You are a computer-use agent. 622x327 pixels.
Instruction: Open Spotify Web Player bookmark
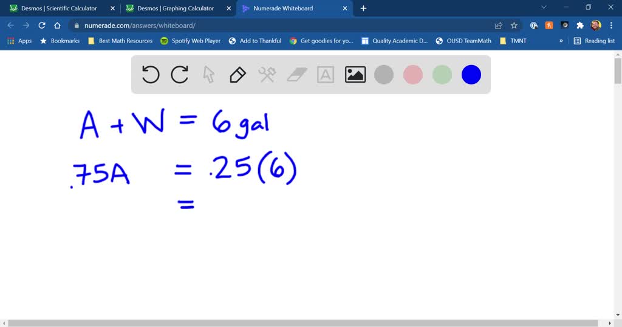[190, 41]
